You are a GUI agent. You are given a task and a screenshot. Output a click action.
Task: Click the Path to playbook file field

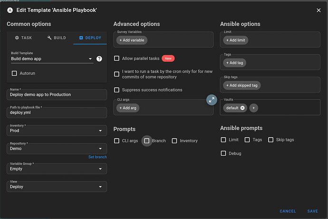57,112
